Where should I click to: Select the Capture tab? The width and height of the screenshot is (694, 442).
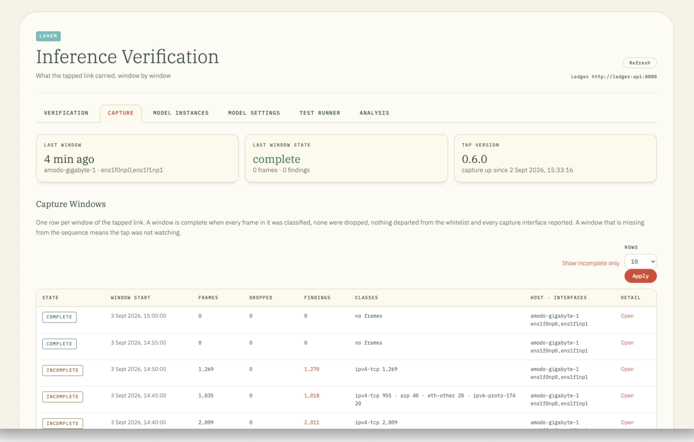tap(121, 113)
